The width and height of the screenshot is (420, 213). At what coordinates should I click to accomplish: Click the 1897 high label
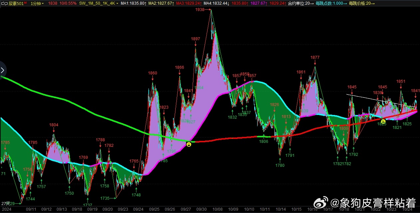click(x=196, y=39)
